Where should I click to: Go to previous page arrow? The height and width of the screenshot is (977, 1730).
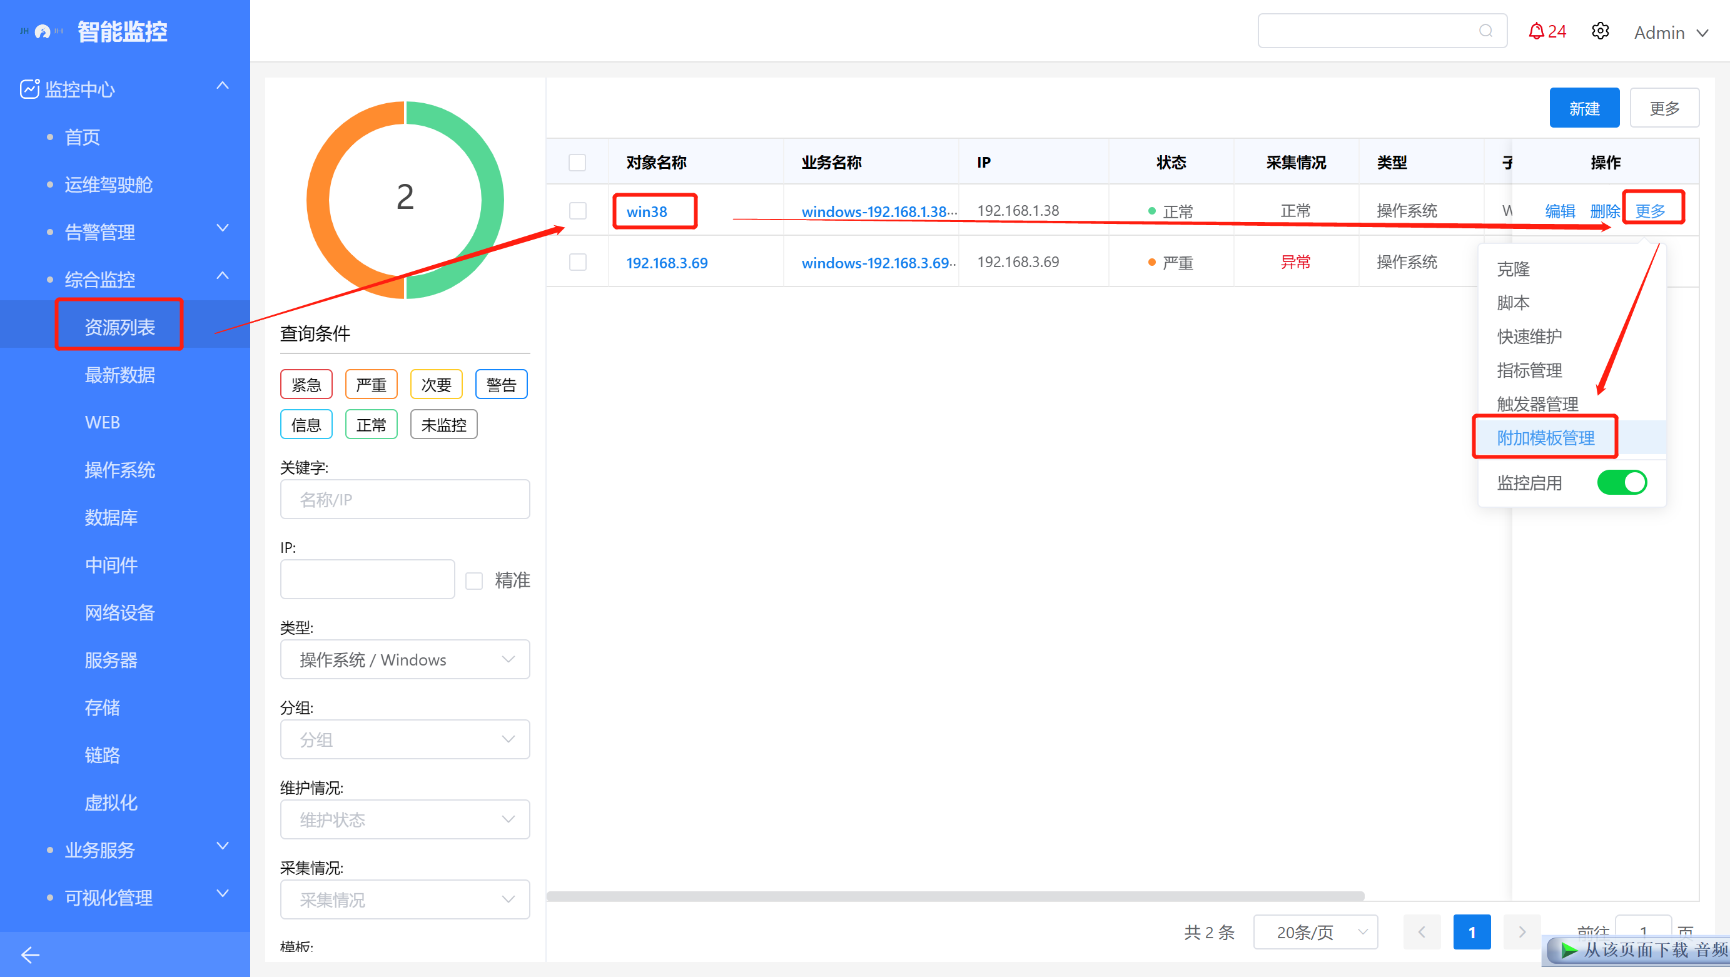tap(1422, 931)
